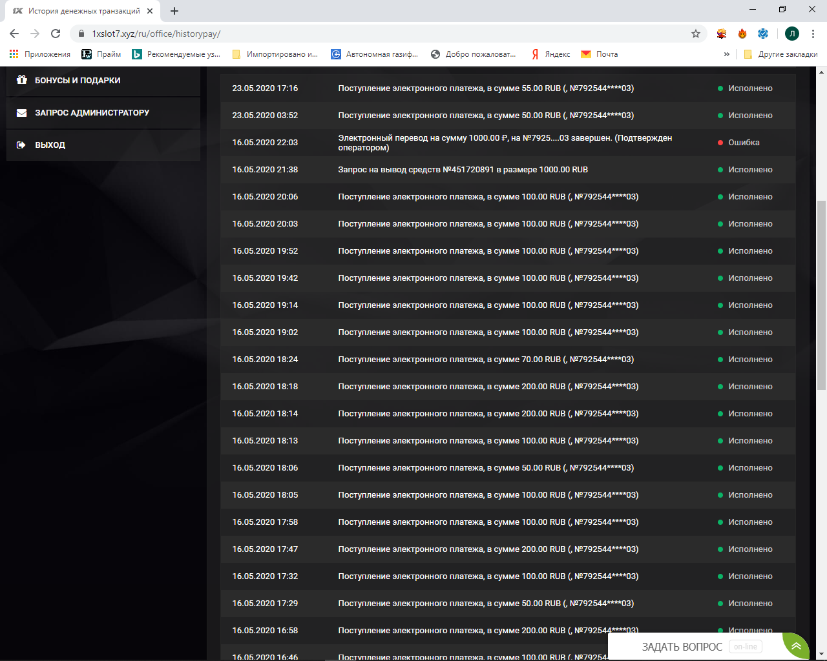Screen dimensions: 827x661
Task: Select the Выход logout menu item
Action: click(103, 145)
